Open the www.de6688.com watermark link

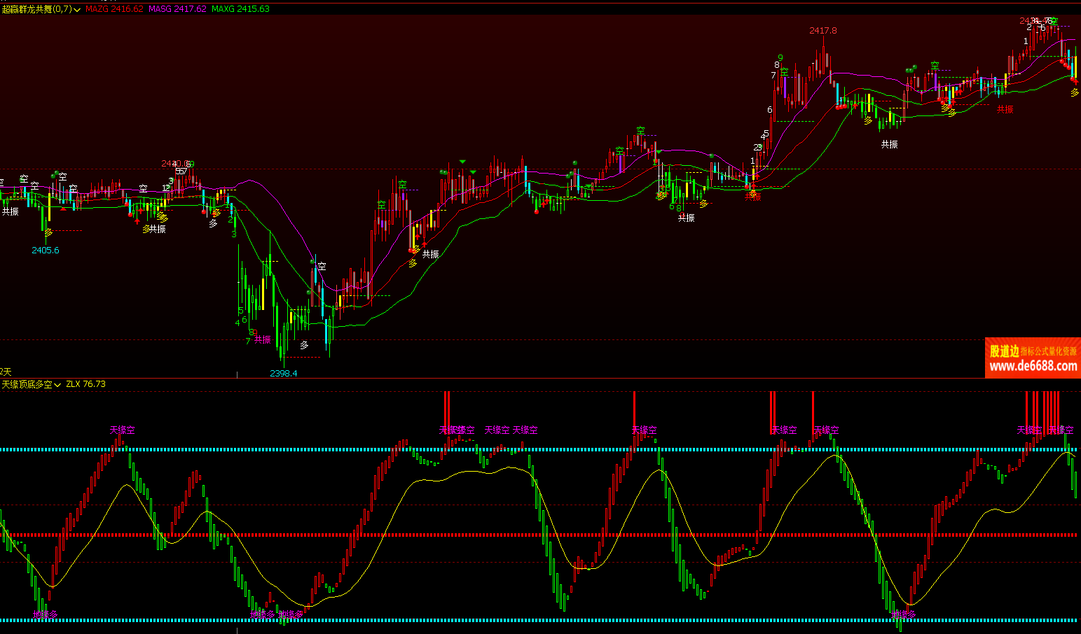click(x=1033, y=366)
